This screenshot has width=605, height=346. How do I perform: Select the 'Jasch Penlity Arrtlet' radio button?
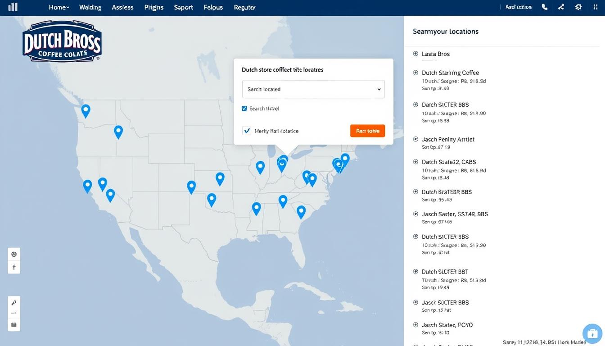coord(415,139)
